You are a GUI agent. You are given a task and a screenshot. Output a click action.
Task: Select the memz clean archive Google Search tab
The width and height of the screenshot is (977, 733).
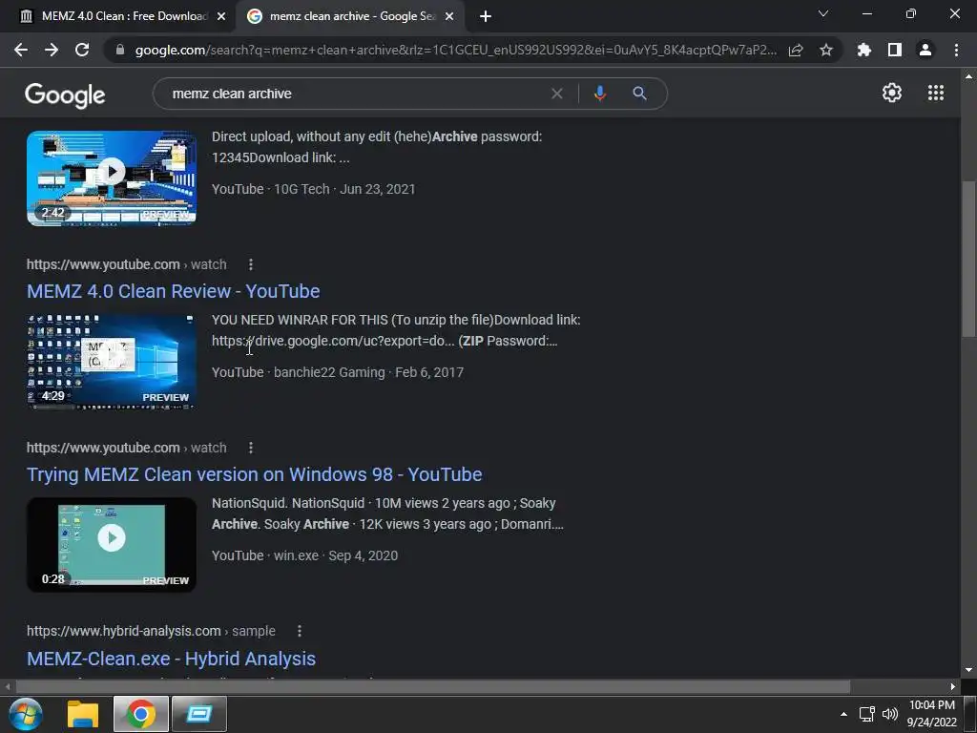pyautogui.click(x=351, y=16)
